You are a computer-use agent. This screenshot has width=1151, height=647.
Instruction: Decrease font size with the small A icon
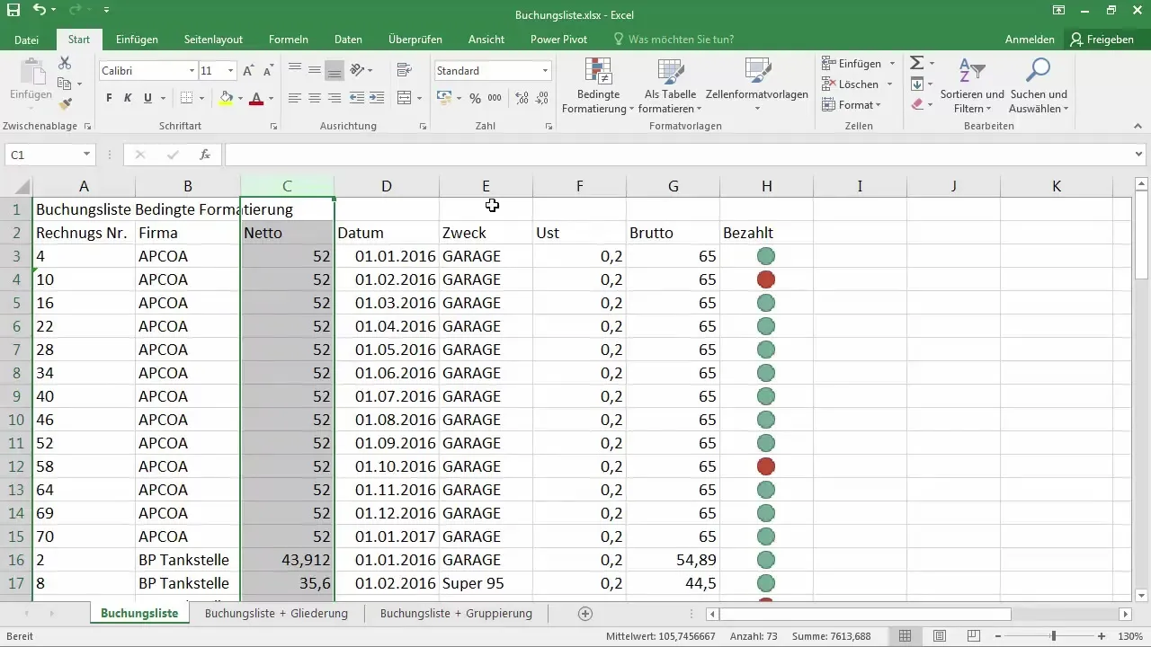click(268, 71)
